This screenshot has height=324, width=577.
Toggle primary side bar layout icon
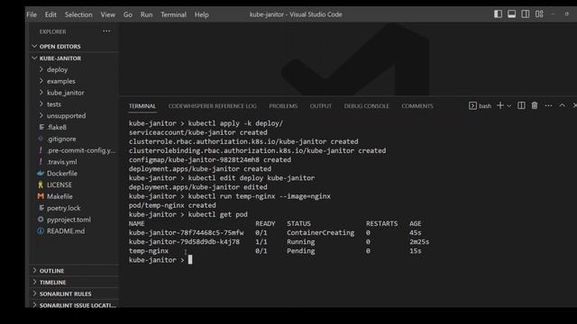click(x=498, y=14)
